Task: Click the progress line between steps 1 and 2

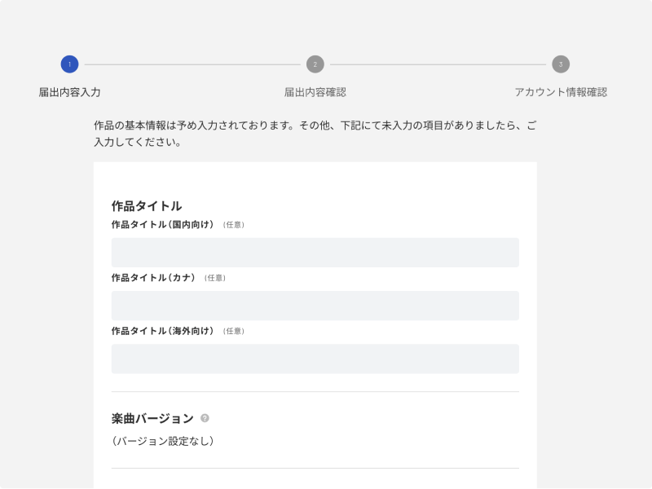Action: pos(192,64)
